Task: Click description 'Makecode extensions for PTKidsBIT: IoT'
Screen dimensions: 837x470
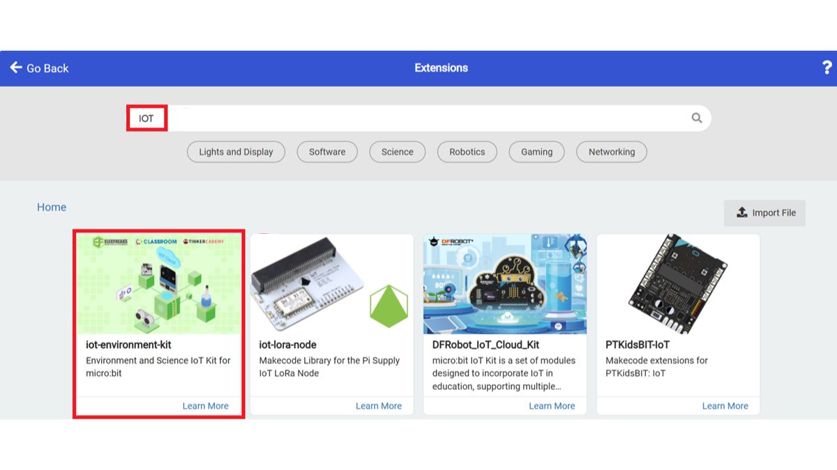Action: pos(656,367)
